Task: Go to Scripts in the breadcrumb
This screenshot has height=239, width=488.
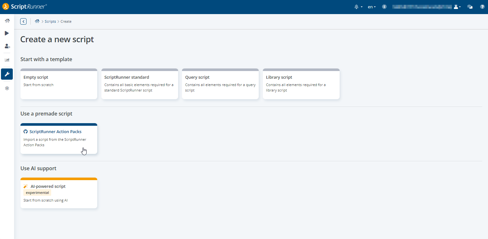Action: click(x=50, y=21)
